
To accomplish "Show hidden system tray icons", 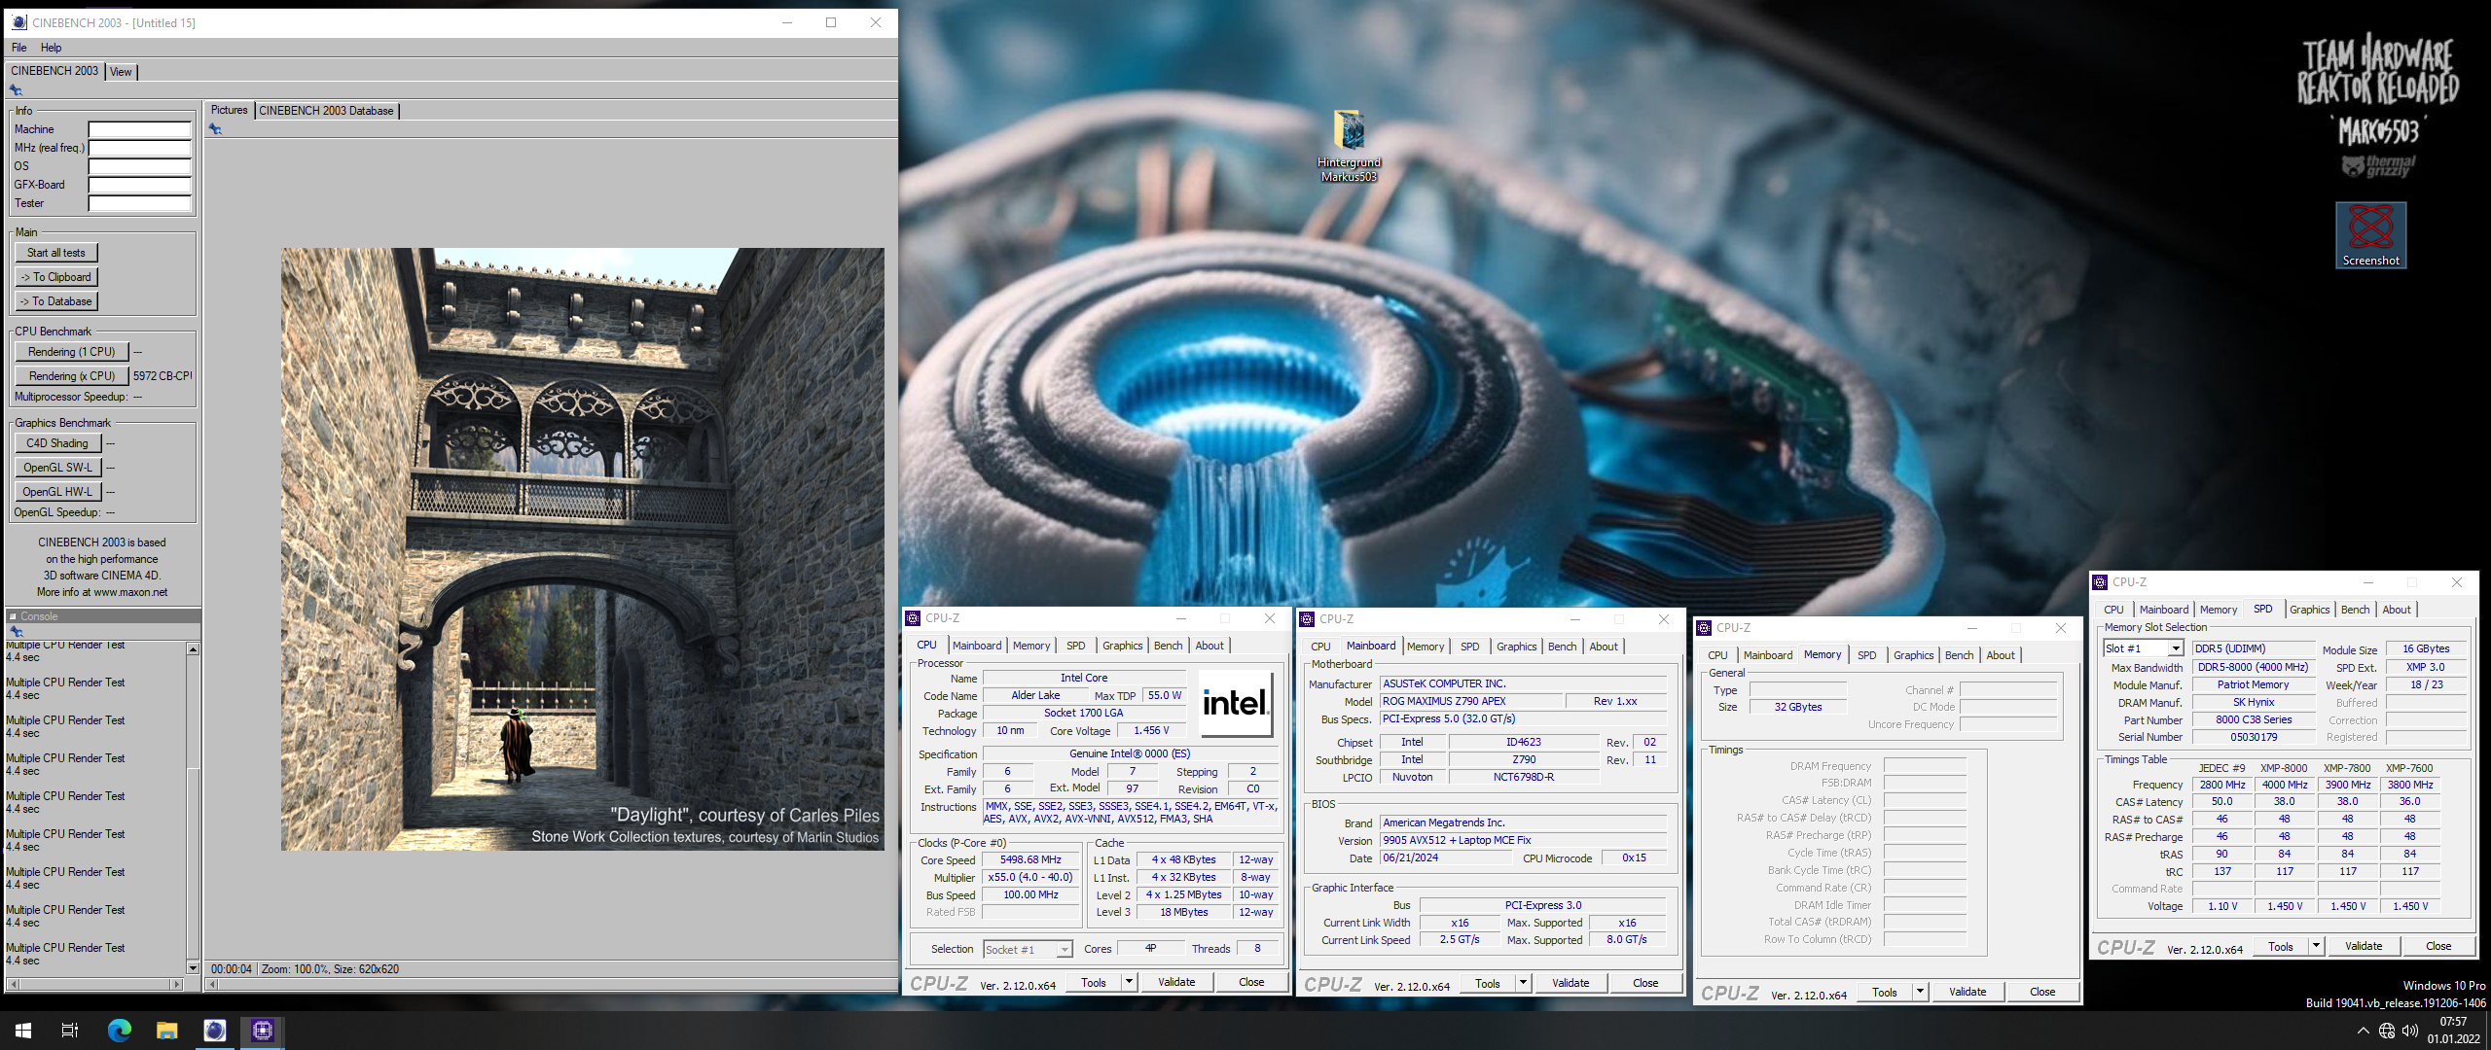I will tap(2363, 1031).
